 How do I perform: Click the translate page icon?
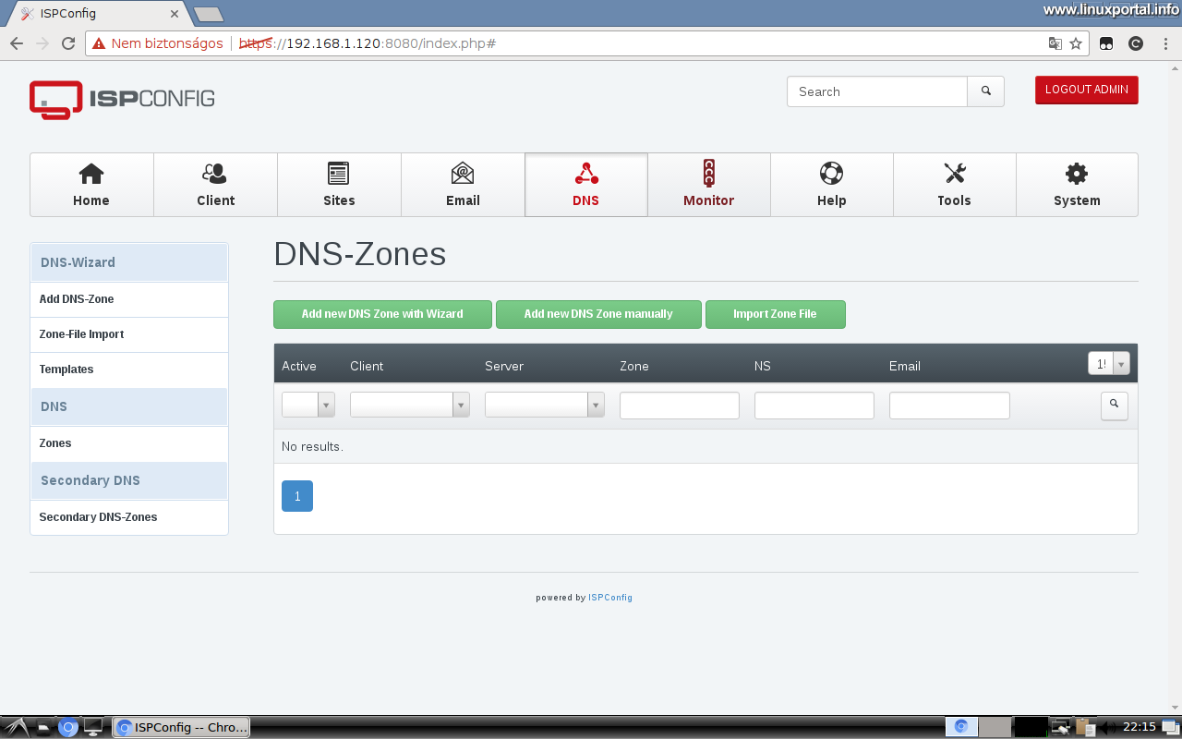point(1055,43)
